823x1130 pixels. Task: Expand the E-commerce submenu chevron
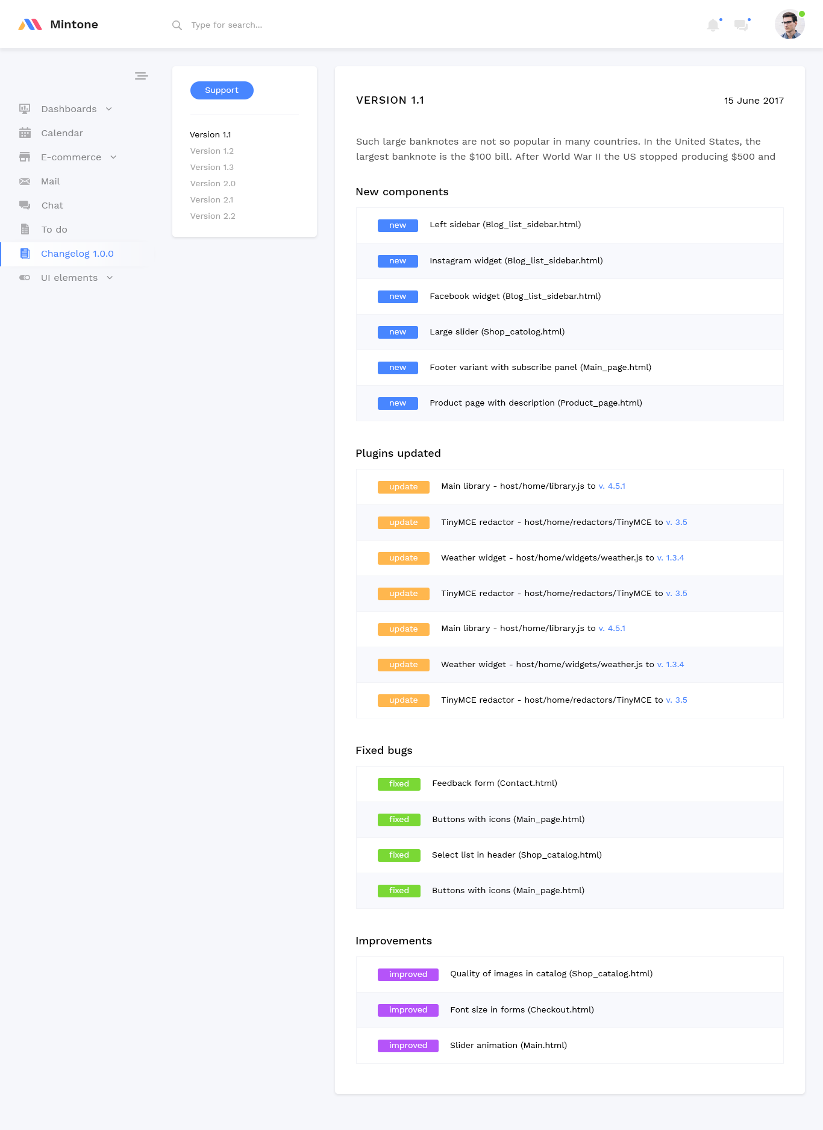pyautogui.click(x=113, y=157)
